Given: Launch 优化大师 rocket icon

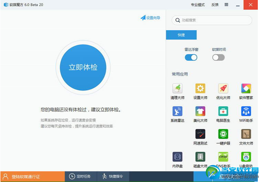Looking at the screenshot, I should (x=223, y=88).
